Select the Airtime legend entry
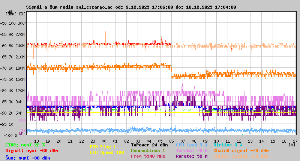300x161 pixels. pyautogui.click(x=228, y=145)
